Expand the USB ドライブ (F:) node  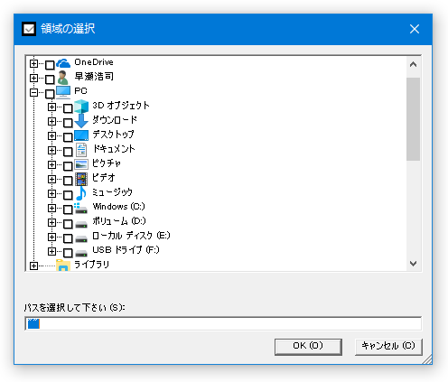coord(51,251)
